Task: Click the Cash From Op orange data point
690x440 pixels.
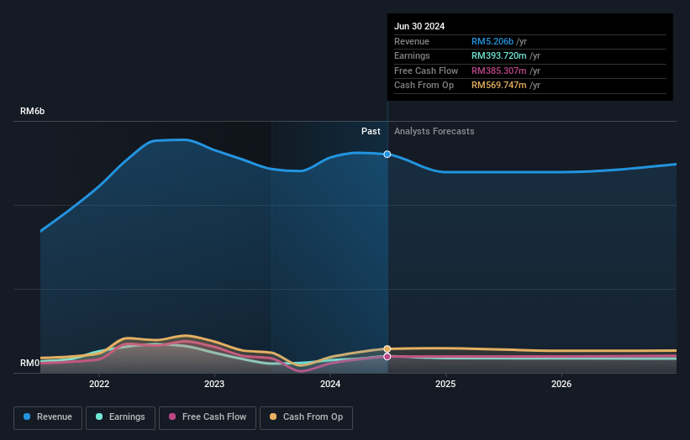Action: point(387,349)
